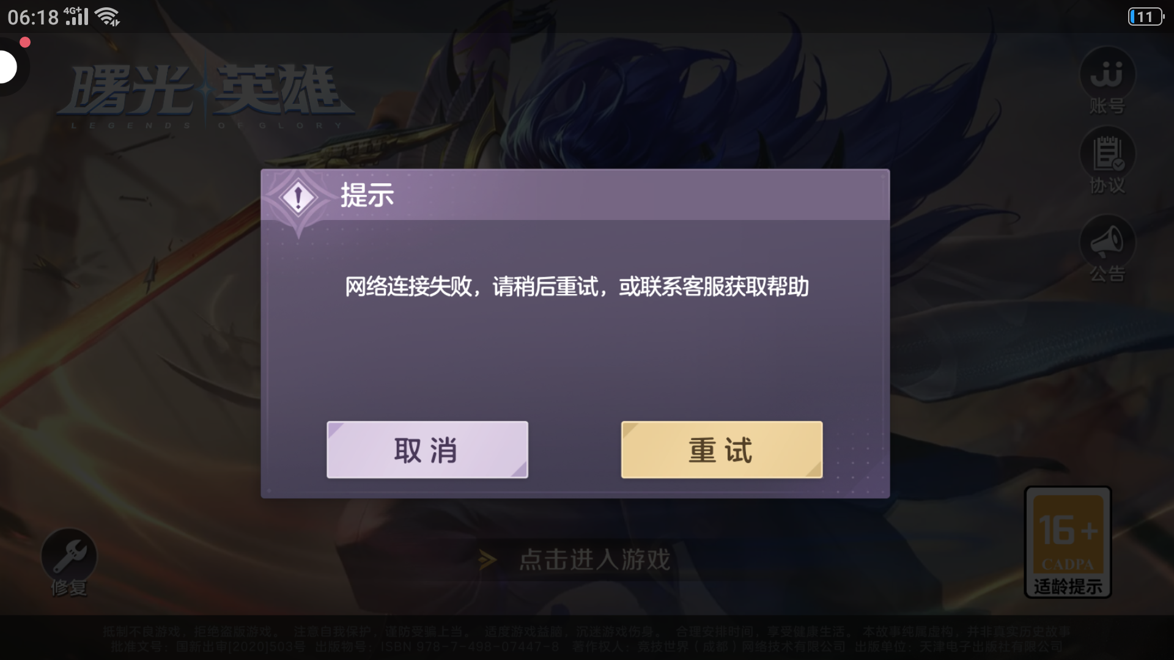Tap the 重试 retry button
The image size is (1174, 660).
[722, 450]
